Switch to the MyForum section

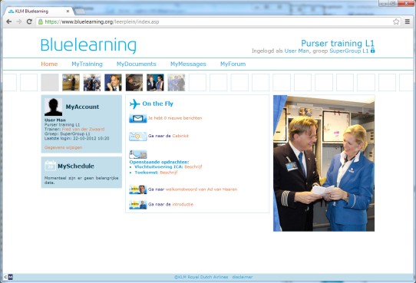pos(233,64)
